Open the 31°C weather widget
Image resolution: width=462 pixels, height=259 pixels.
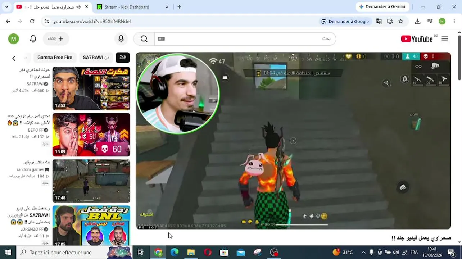pos(344,252)
